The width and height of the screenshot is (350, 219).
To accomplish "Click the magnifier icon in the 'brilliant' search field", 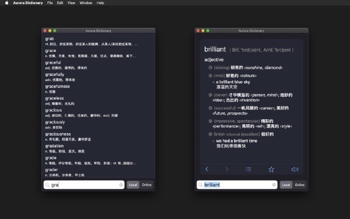I will pos(201,185).
